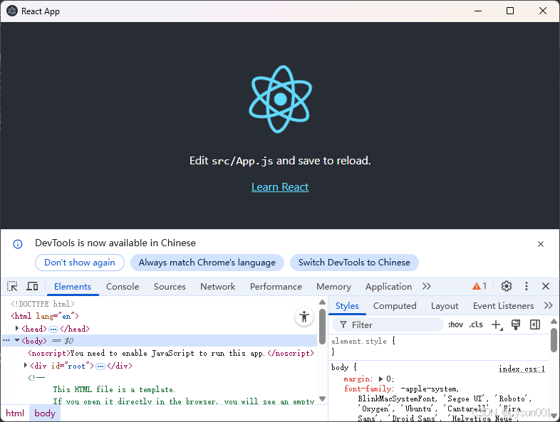
Task: Click the React App title icon
Action: click(x=12, y=11)
